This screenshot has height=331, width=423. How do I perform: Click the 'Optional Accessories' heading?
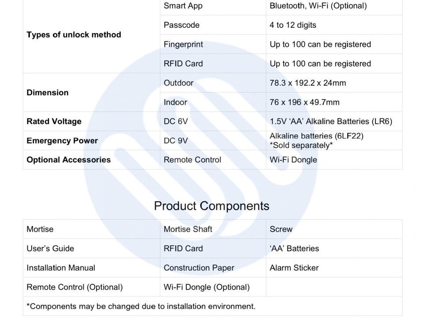point(69,160)
